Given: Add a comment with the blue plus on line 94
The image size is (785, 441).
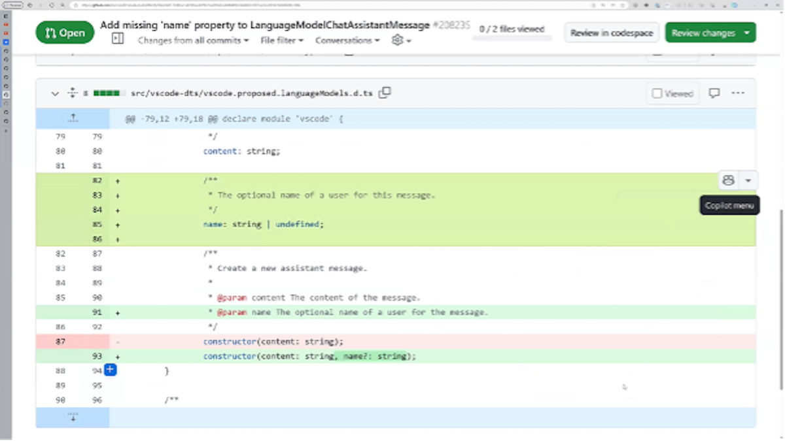Looking at the screenshot, I should [111, 370].
